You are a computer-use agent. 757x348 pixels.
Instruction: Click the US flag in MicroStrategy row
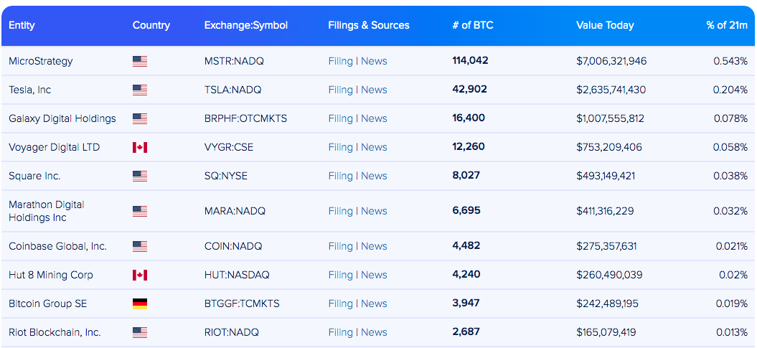[139, 61]
